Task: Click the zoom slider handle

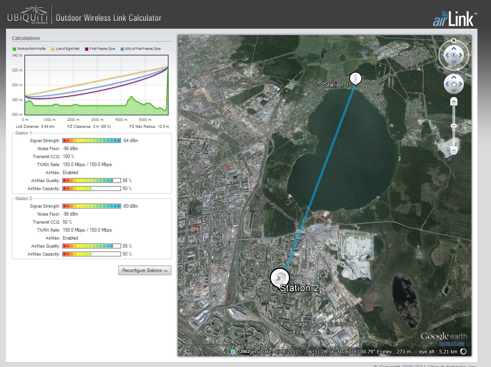Action: click(453, 126)
